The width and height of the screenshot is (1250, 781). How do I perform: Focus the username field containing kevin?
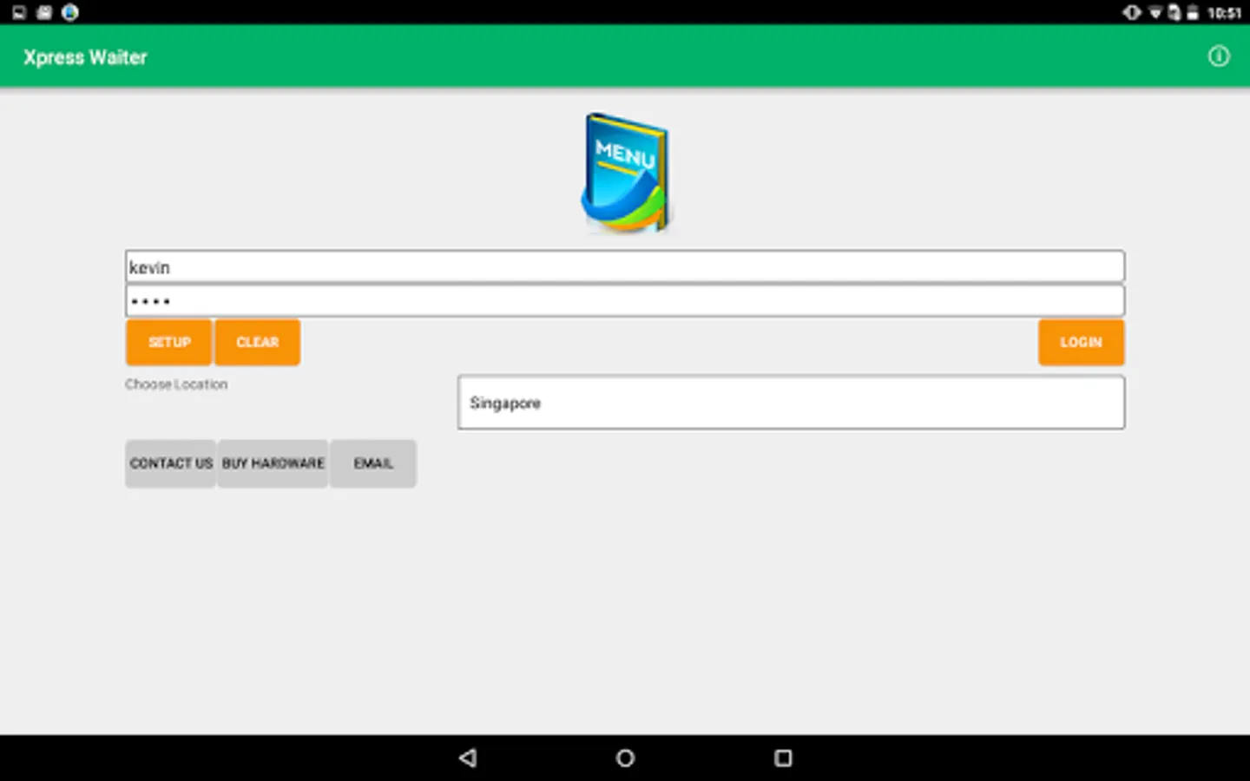point(625,266)
